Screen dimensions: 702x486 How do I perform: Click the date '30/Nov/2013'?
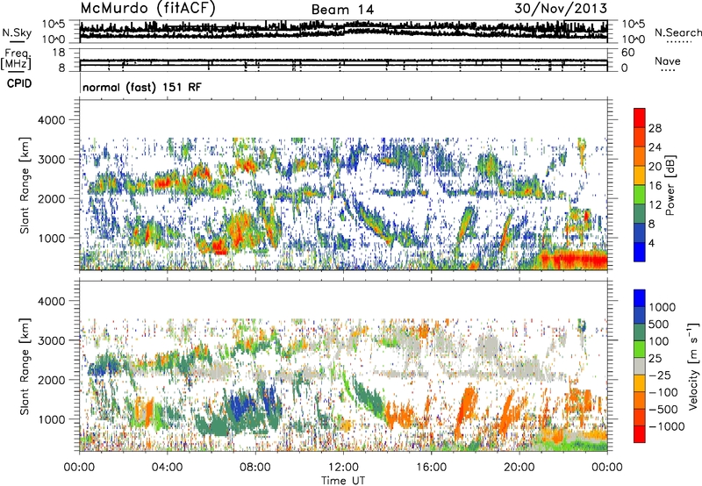click(x=561, y=8)
